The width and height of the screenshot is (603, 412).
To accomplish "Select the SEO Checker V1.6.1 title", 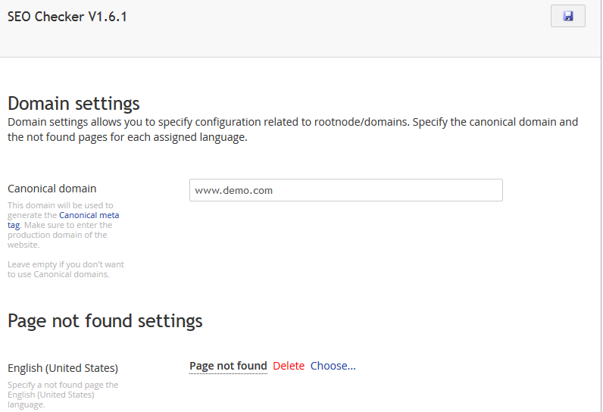I will tap(67, 17).
